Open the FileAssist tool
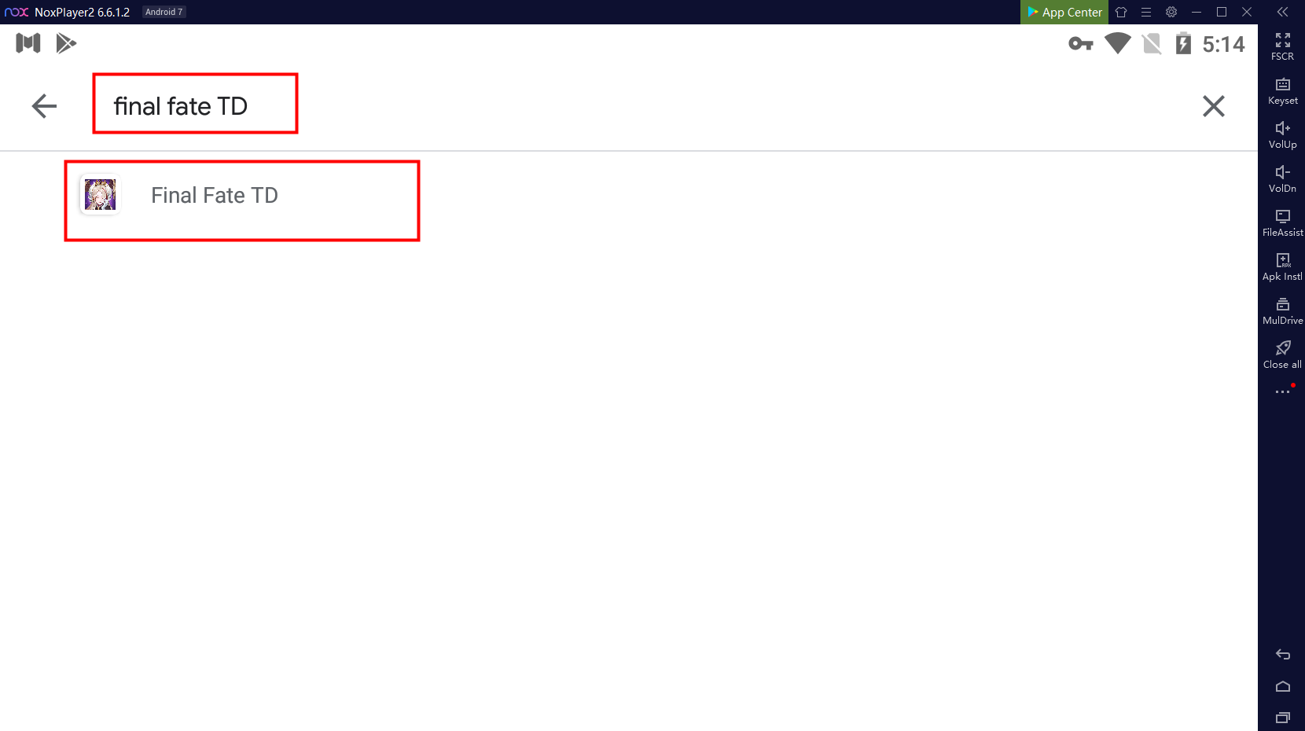 click(1282, 223)
